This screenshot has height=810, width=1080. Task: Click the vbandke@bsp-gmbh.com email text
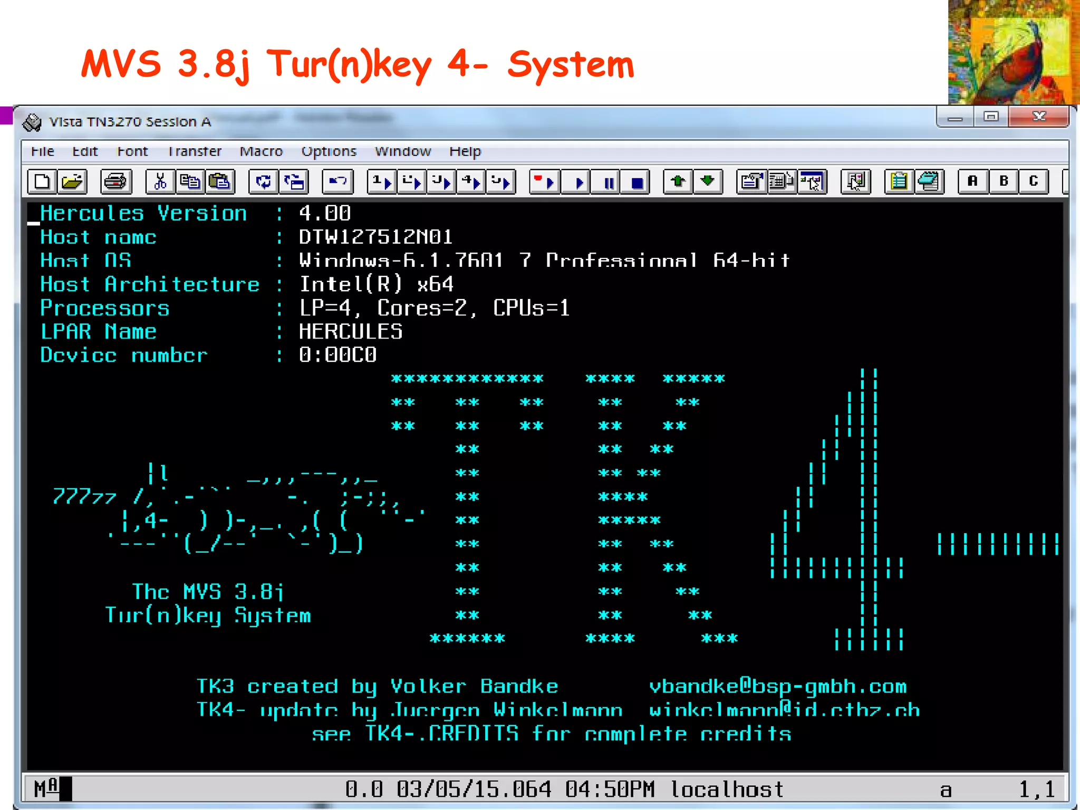click(777, 687)
